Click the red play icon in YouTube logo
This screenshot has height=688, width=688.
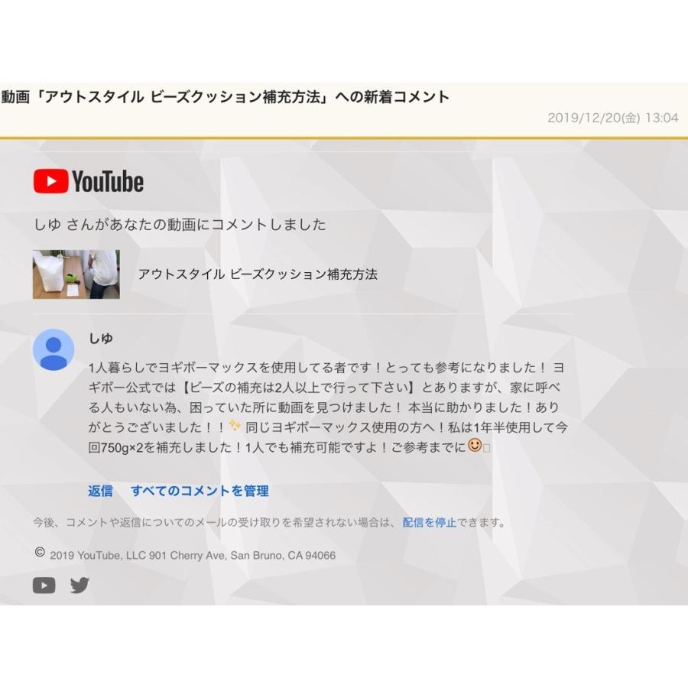pyautogui.click(x=51, y=180)
